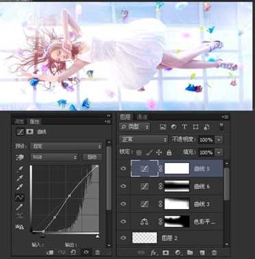Select the 曲线 3 layer mask thumbnail
The image size is (255, 259).
(x=177, y=203)
